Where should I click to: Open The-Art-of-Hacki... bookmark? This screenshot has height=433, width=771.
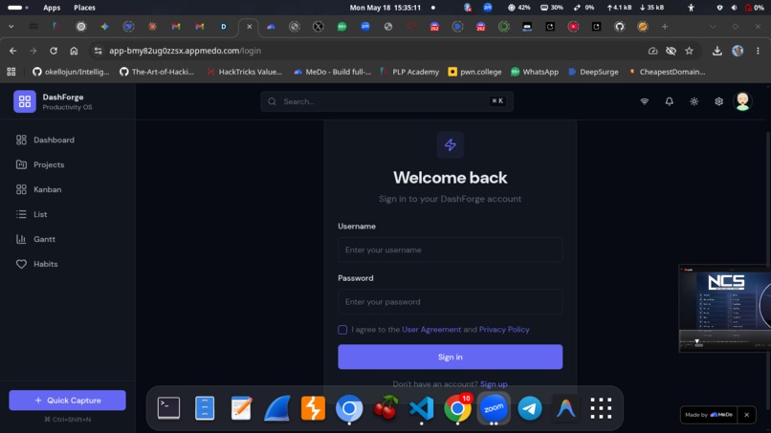157,72
